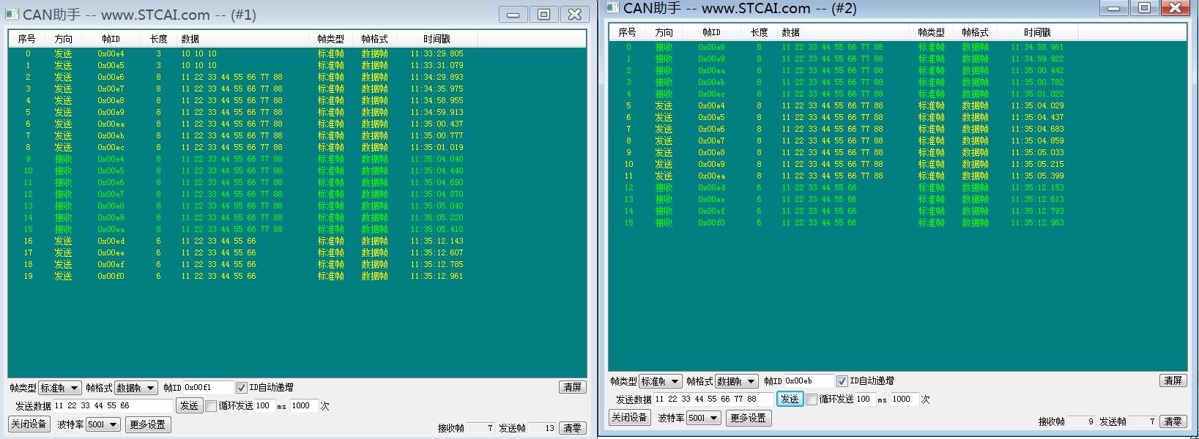Viewport: 1199px width, 439px height.
Task: Open 波特率 dropdown in window #2
Action: coord(704,418)
